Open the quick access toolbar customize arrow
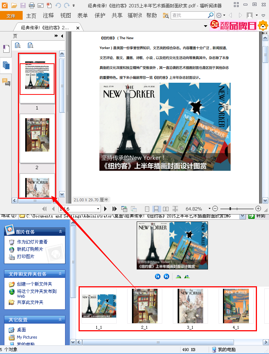 tap(74, 5)
